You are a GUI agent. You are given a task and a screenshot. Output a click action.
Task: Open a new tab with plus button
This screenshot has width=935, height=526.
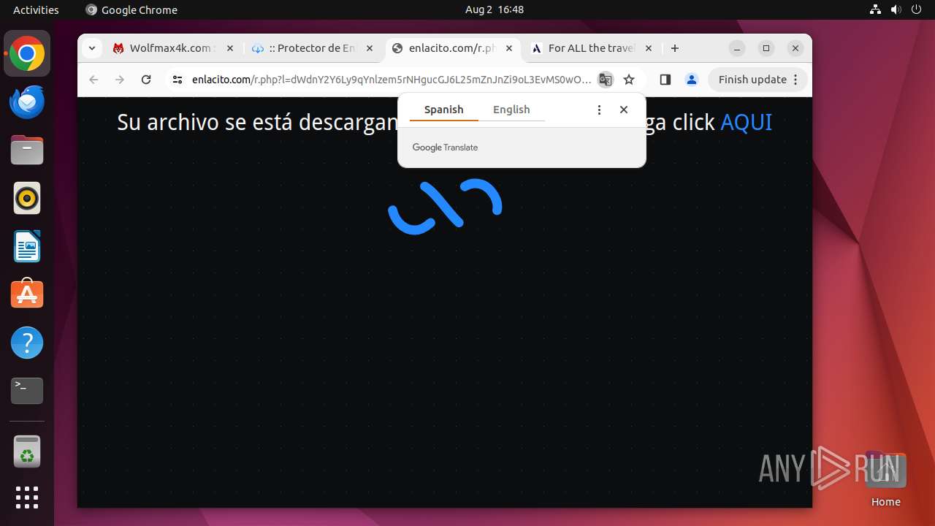point(675,48)
